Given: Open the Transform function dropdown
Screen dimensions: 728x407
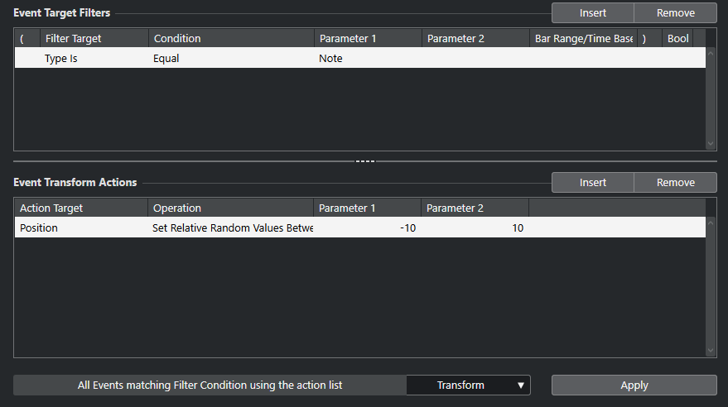Looking at the screenshot, I should pos(468,385).
